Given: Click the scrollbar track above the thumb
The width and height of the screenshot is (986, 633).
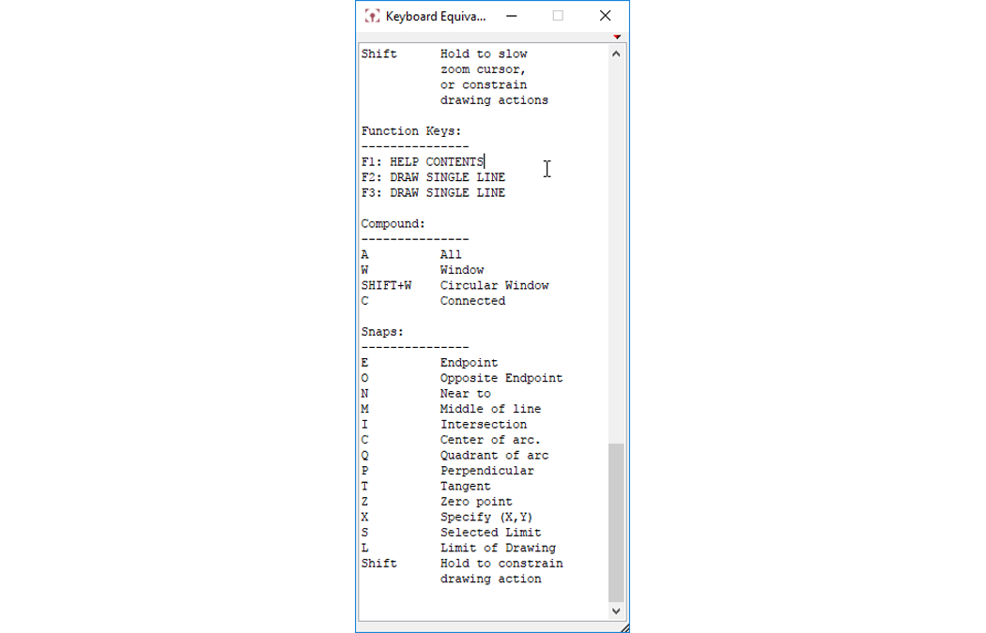Looking at the screenshot, I should (615, 253).
